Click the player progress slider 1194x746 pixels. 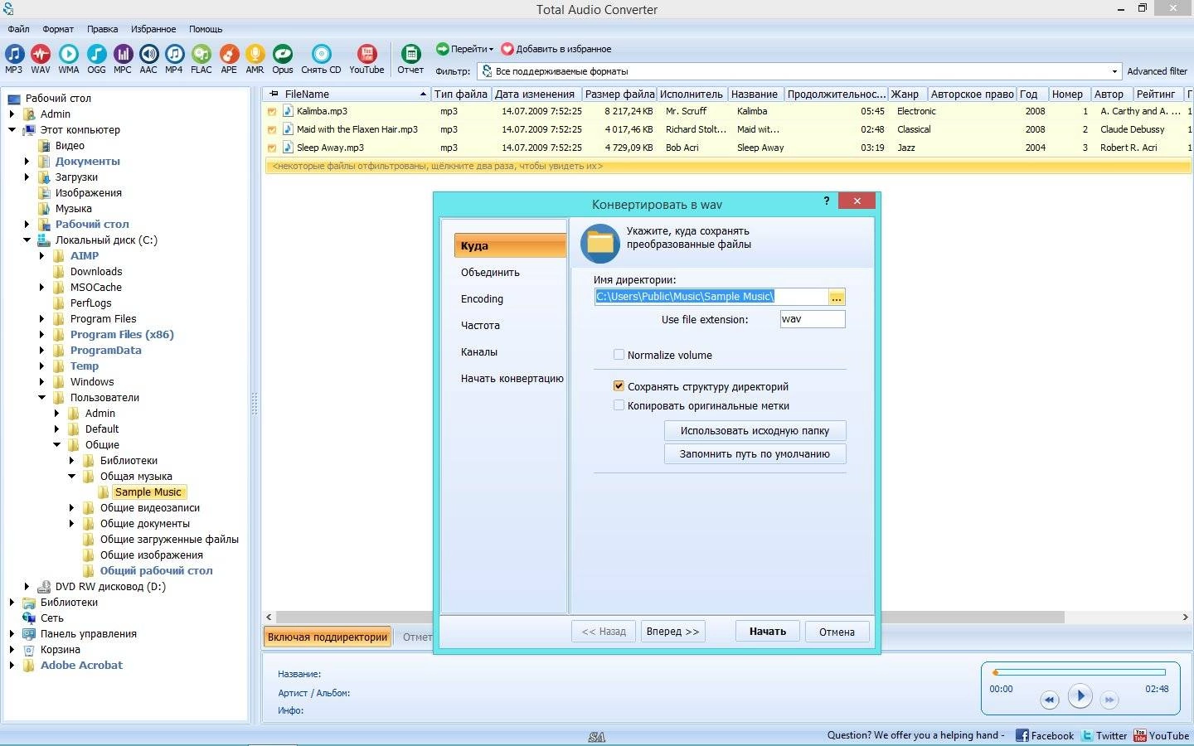click(1080, 672)
